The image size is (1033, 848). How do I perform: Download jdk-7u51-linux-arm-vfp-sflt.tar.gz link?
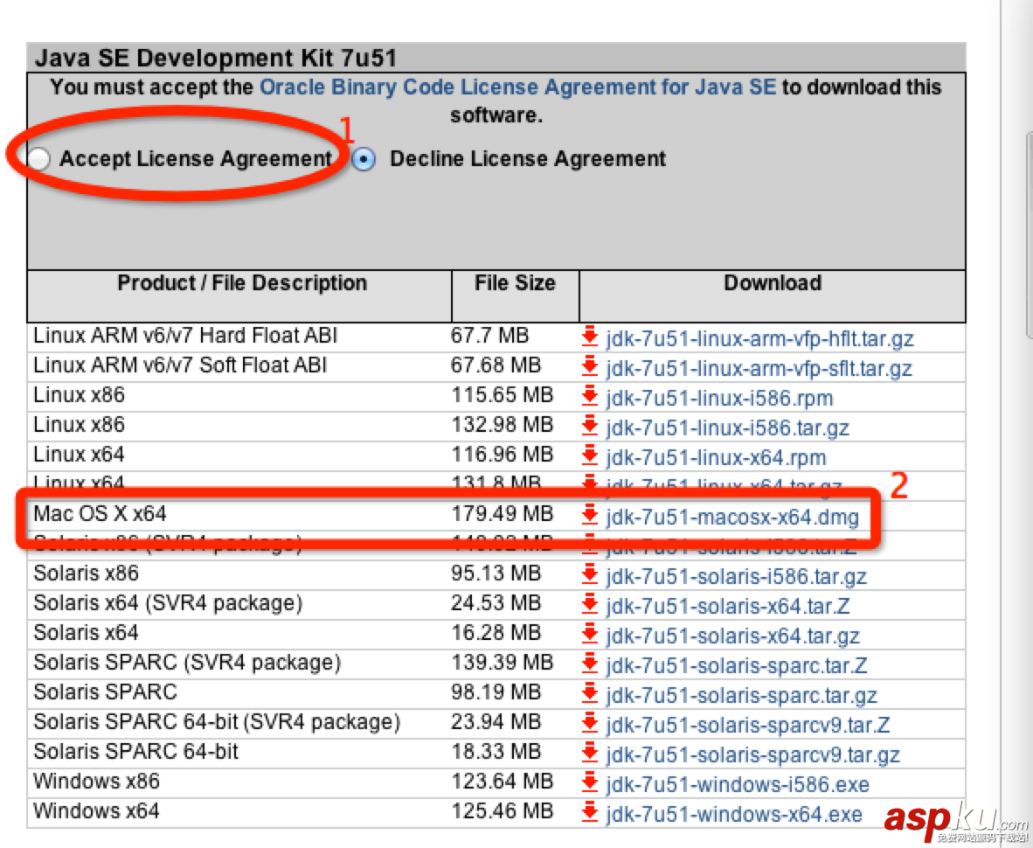[759, 368]
